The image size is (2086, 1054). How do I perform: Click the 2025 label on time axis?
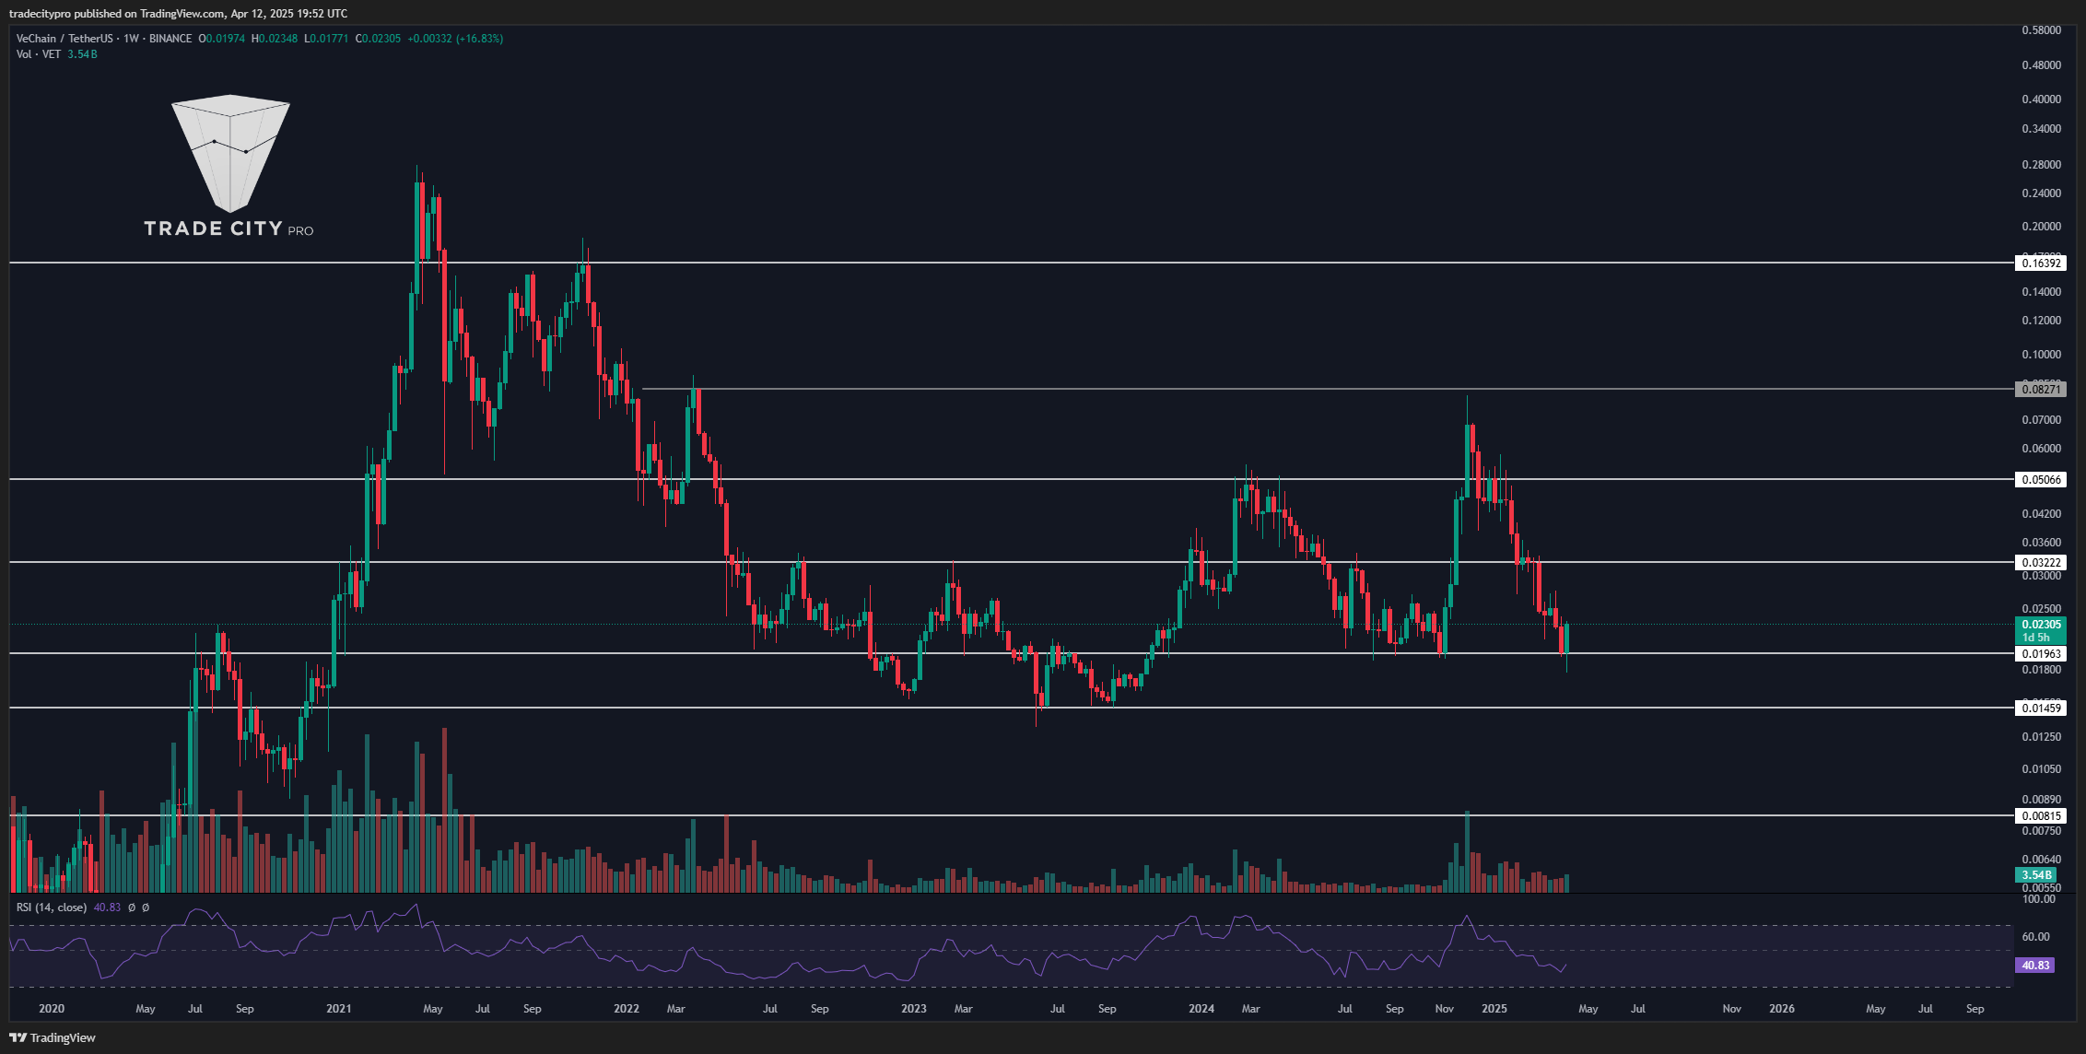coord(1494,1009)
